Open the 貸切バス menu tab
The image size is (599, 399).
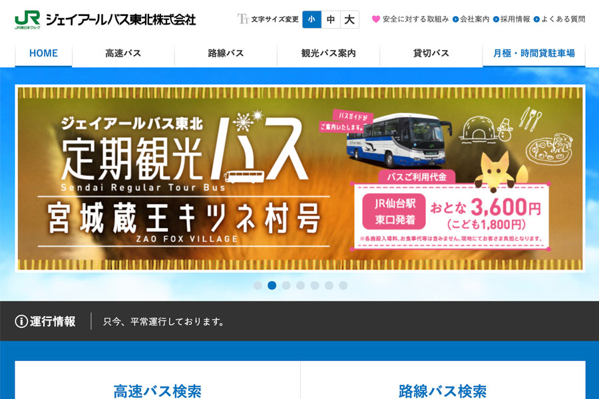coord(431,53)
